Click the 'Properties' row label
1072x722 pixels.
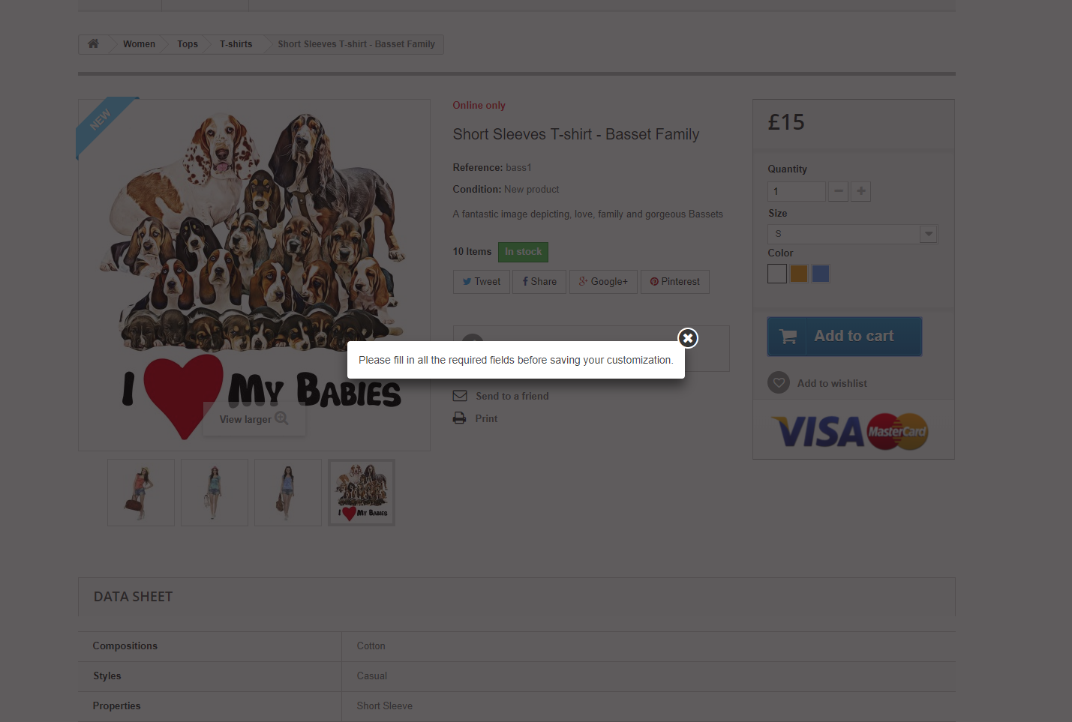coord(117,706)
